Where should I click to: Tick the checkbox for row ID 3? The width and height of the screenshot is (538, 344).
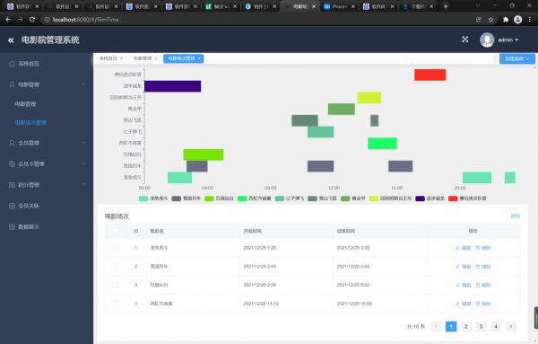pos(115,285)
